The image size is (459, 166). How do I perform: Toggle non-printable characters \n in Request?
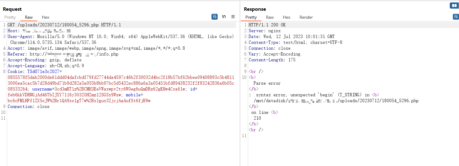tap(224, 17)
